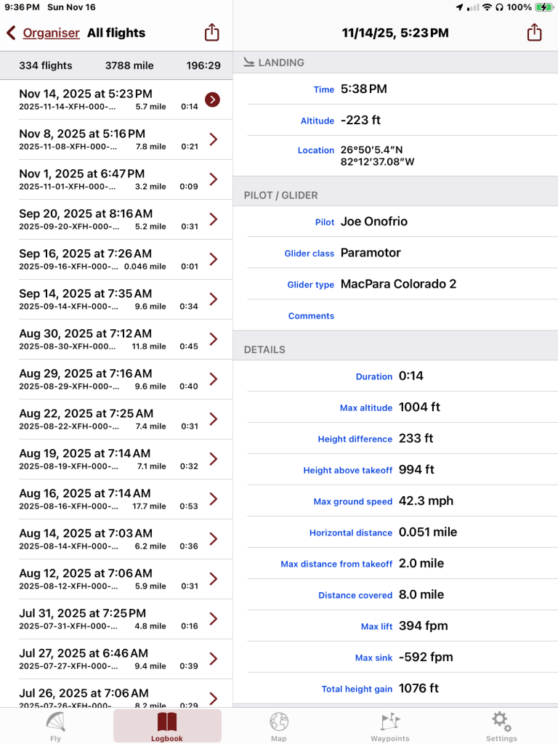Tap the back chevron beside Organiser
558x744 pixels.
11,33
